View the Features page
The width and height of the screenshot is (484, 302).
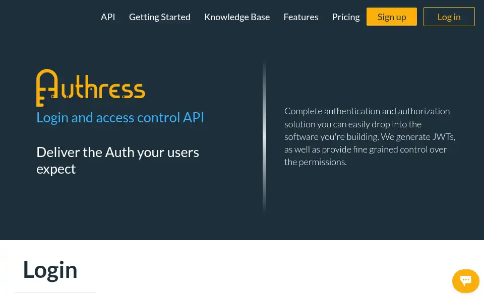pos(300,17)
